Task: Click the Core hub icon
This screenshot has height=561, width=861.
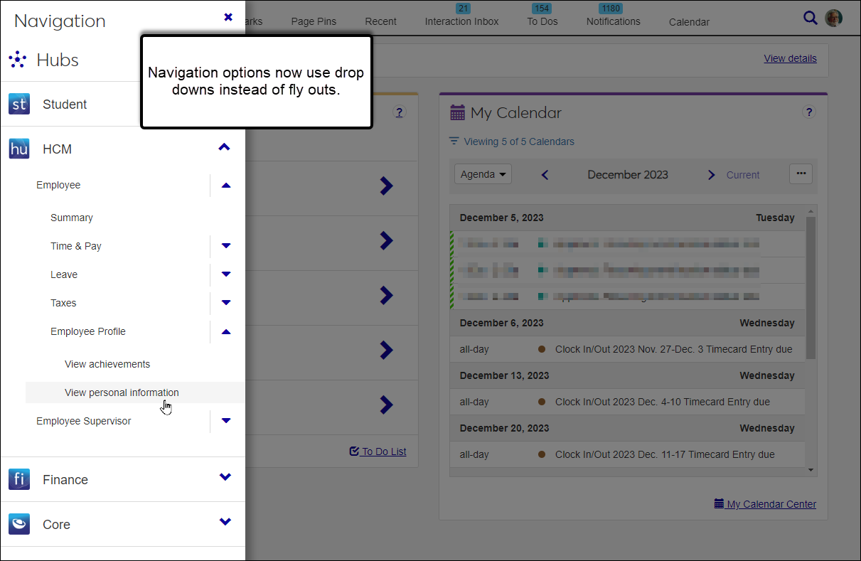Action: coord(19,524)
